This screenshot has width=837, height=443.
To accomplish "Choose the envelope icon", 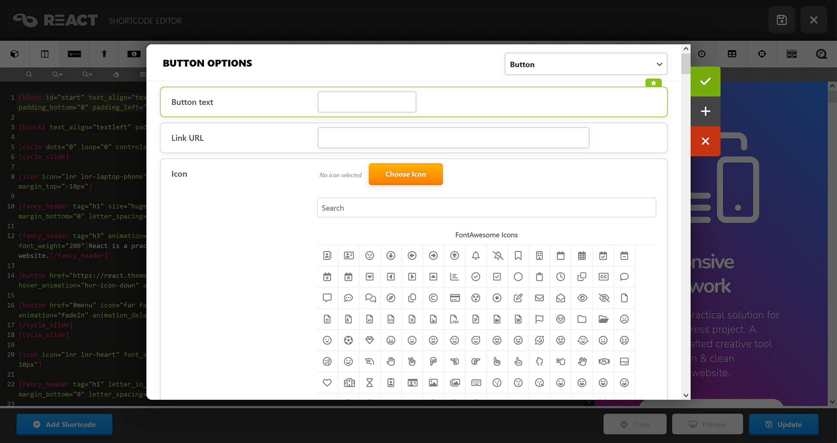I will tap(539, 298).
